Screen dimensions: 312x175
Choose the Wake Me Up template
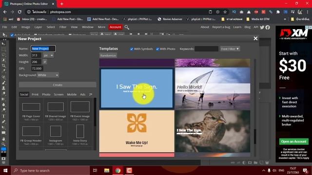[x=136, y=131]
